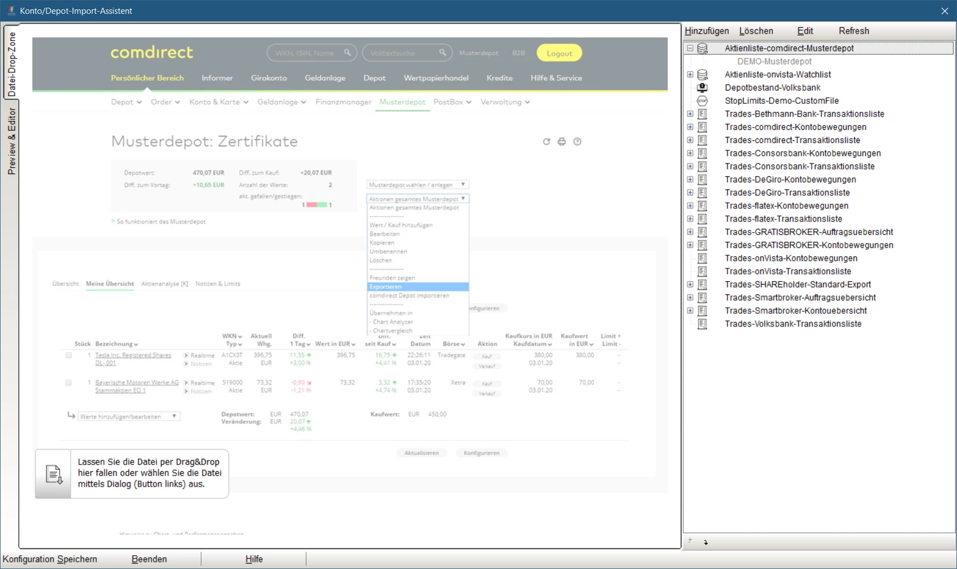The width and height of the screenshot is (957, 569).
Task: Select the "Depotbestand-Volksbank" row text
Action: coord(772,88)
